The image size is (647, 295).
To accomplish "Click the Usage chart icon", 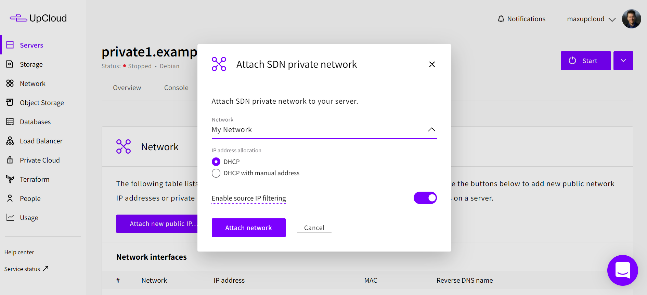I will click(x=10, y=217).
